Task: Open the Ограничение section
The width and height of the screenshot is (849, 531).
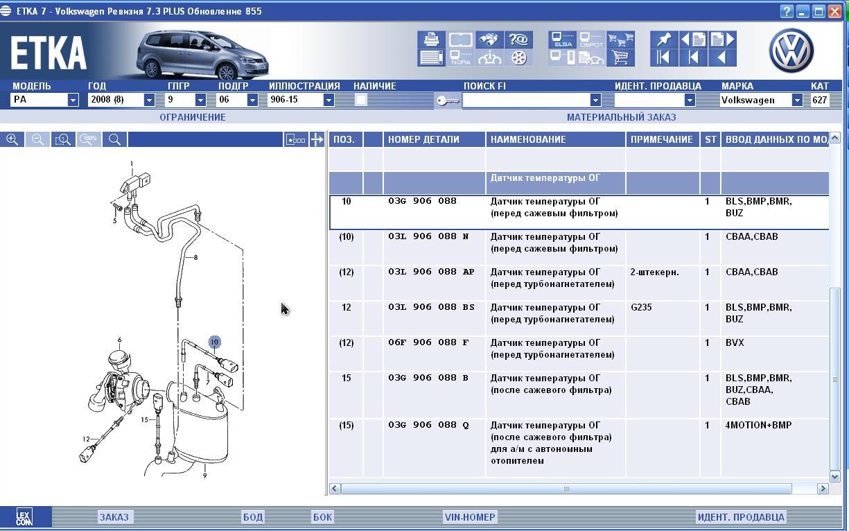Action: pyautogui.click(x=192, y=117)
